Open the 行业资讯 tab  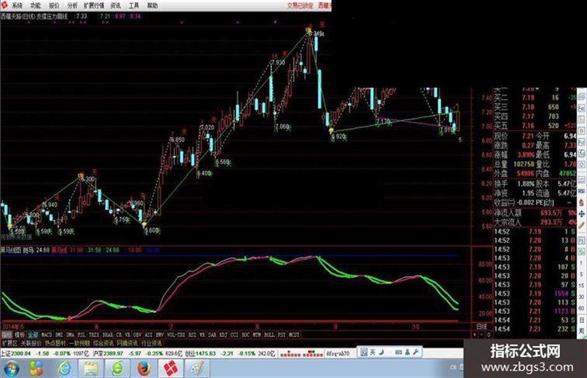152,343
